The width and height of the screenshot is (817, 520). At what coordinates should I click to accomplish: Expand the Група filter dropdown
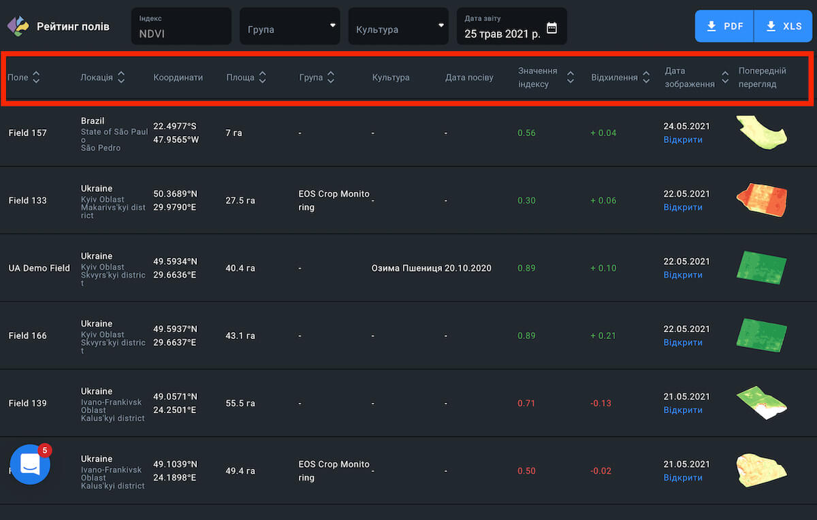[x=289, y=27]
